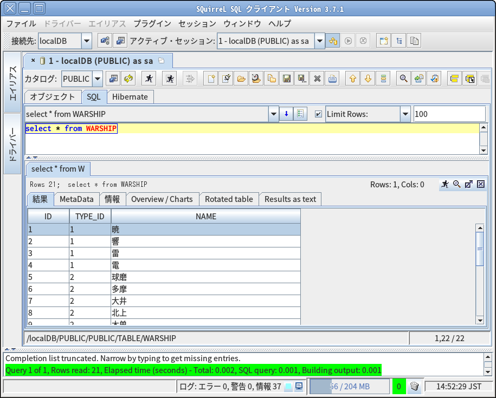496x398 pixels.
Task: Open the ウィンドウ menu
Action: (x=242, y=23)
